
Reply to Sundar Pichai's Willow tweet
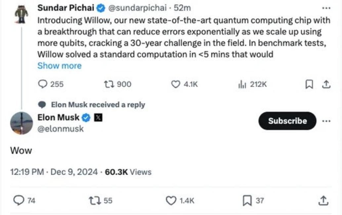(43, 84)
